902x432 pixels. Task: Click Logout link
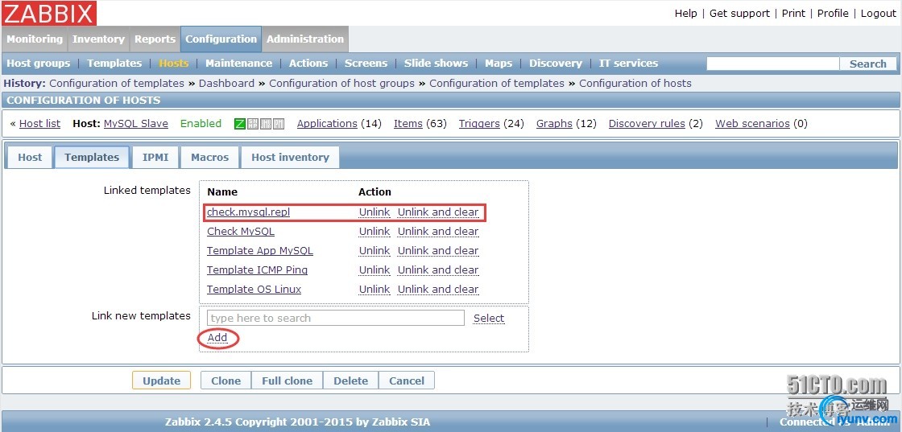pyautogui.click(x=879, y=13)
